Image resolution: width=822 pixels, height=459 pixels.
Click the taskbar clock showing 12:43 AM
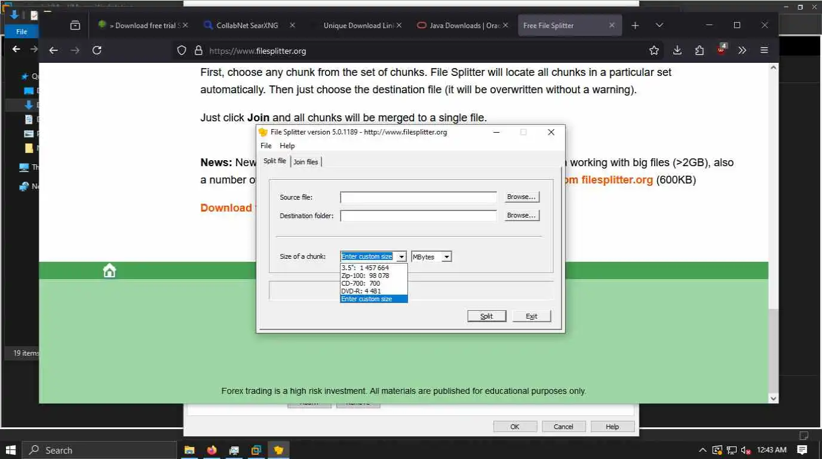tap(771, 450)
